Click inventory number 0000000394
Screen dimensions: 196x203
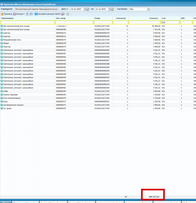(61, 91)
